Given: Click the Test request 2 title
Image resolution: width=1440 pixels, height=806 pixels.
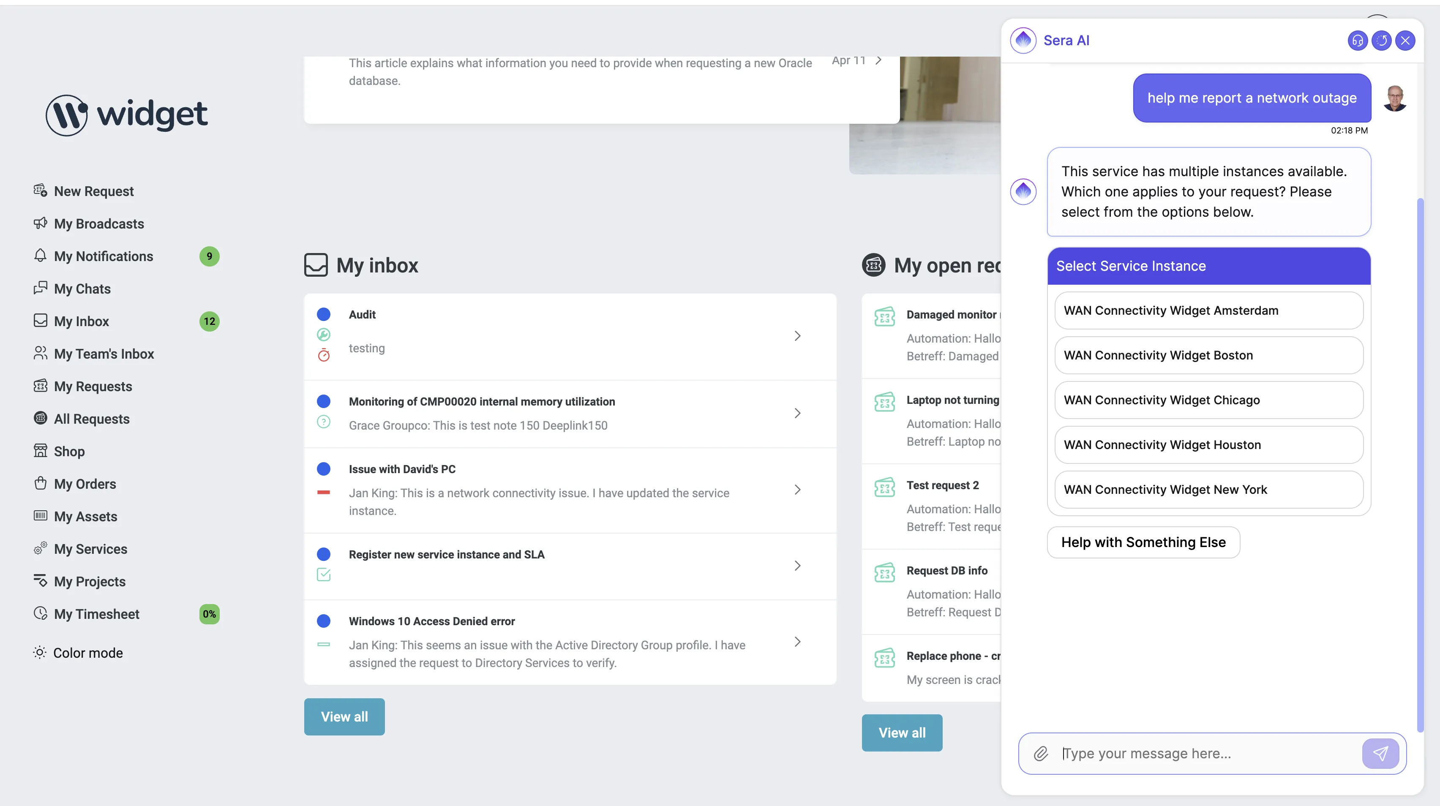Looking at the screenshot, I should coord(943,485).
